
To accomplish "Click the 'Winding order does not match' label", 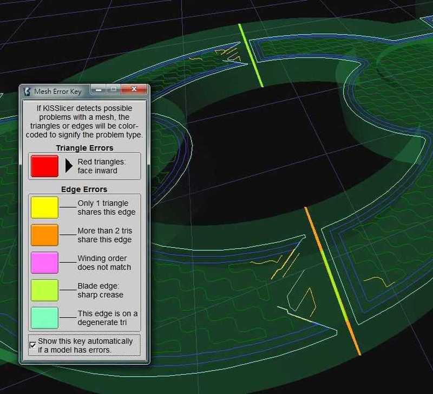I will [104, 262].
